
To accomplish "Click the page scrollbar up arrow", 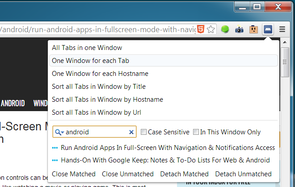I will tap(285, 42).
